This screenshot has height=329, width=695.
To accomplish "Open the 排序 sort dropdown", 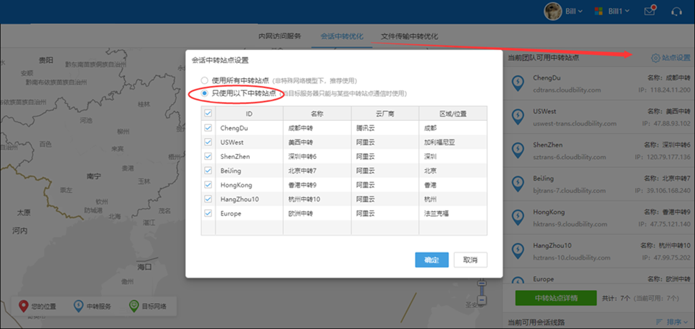I will click(x=671, y=321).
